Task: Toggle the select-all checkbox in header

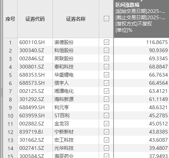Action: click(x=107, y=19)
